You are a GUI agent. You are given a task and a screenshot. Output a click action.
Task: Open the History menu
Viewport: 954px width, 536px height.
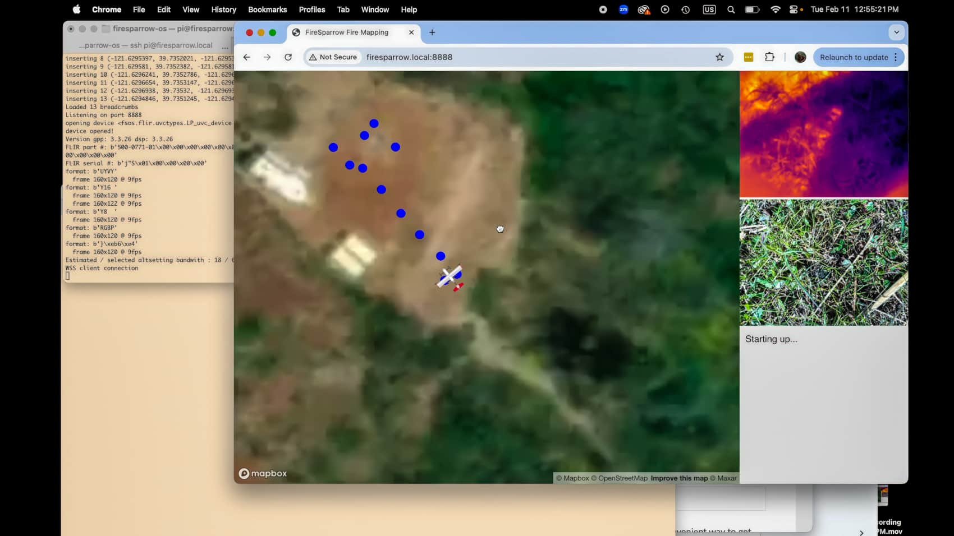(223, 10)
